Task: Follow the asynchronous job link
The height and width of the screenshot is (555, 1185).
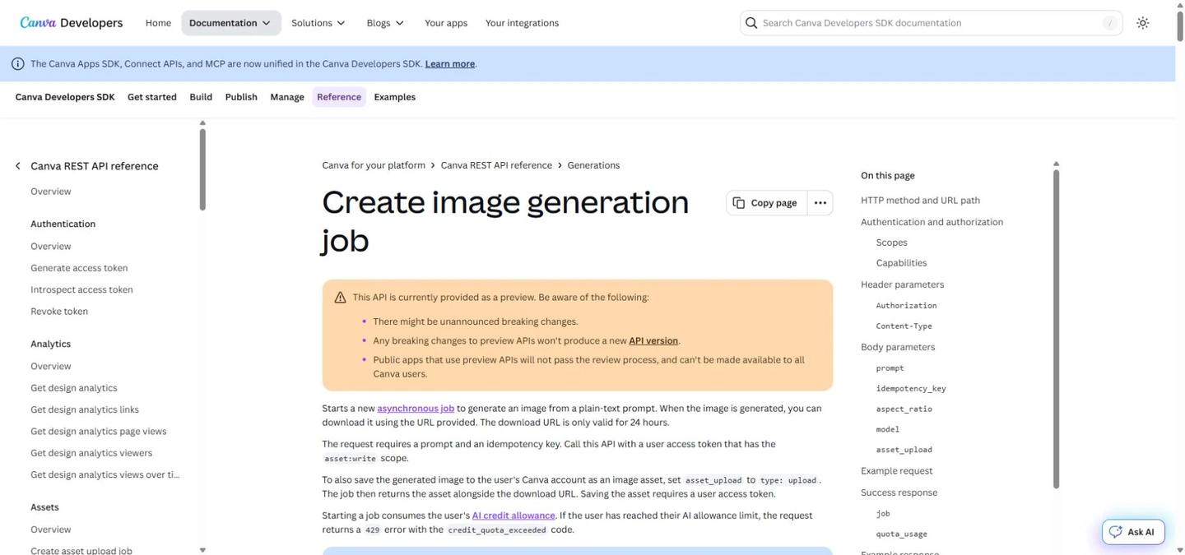Action: tap(416, 409)
